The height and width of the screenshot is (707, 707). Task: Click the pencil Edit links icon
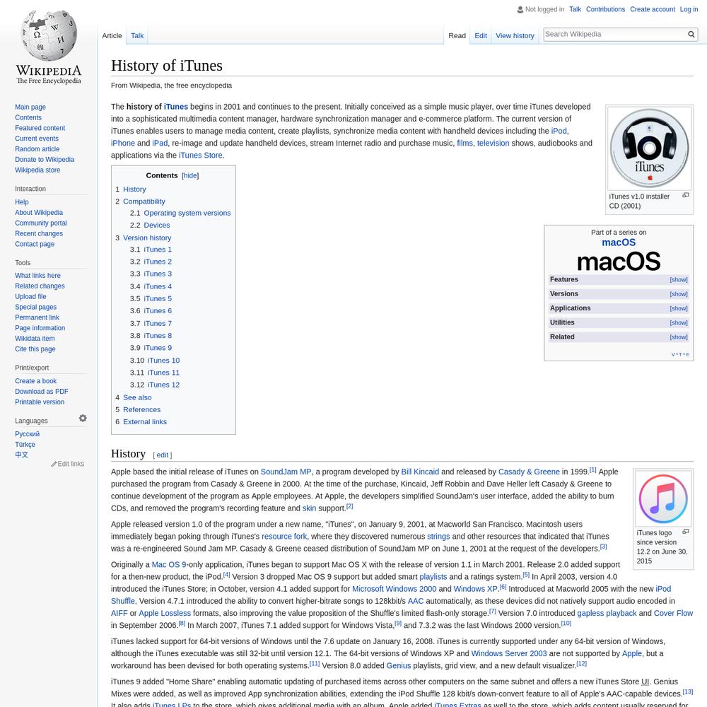coord(54,464)
